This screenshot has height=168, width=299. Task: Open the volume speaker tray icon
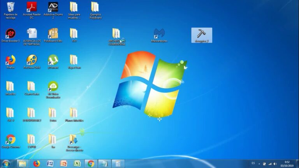(275, 164)
